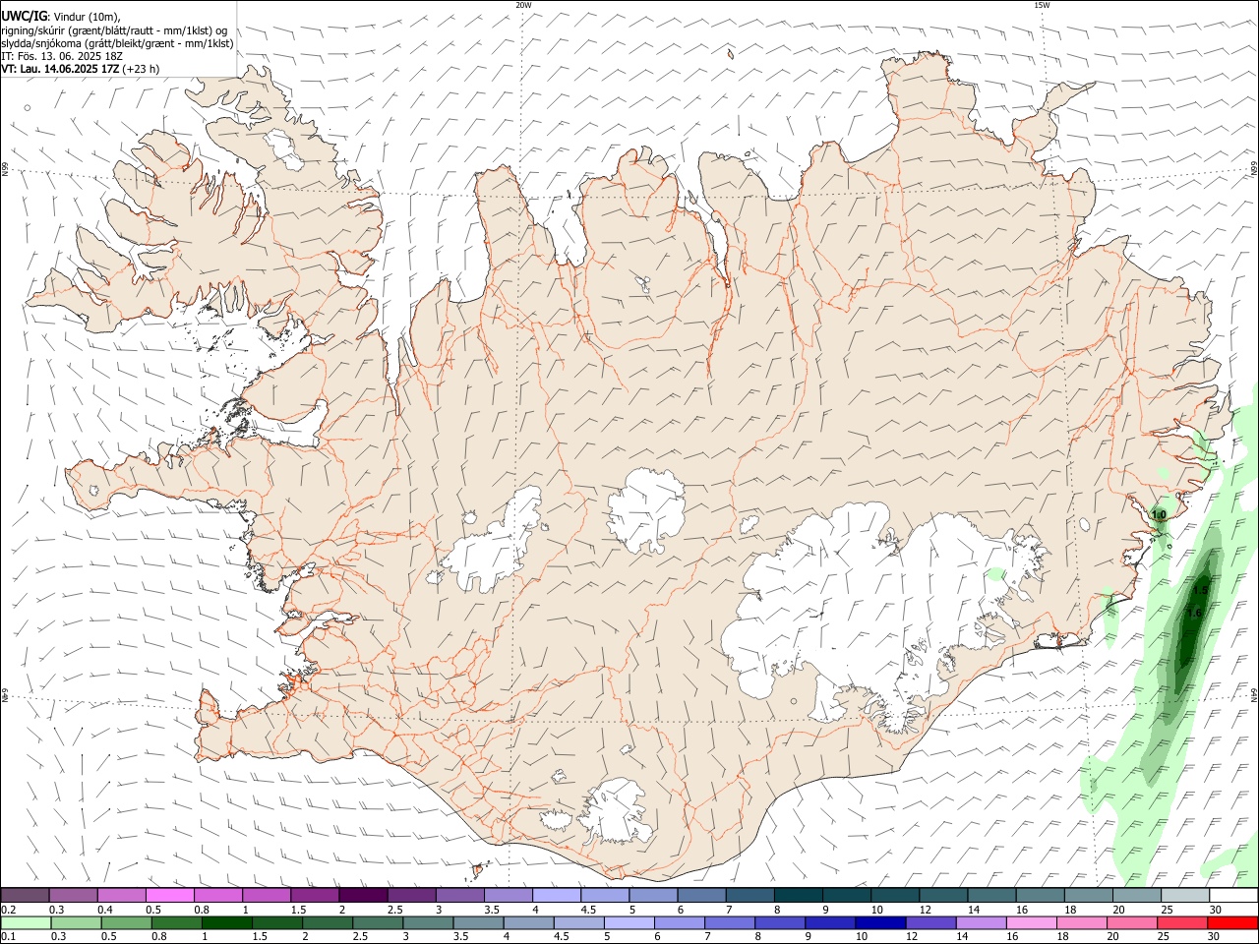This screenshot has height=944, width=1259.
Task: Click the pink 0.5 swatch in upper legend row
Action: coord(169,896)
